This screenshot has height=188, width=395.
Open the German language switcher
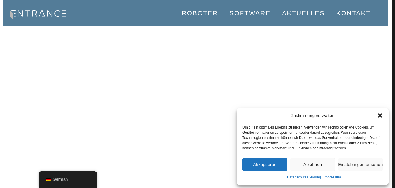(x=68, y=179)
